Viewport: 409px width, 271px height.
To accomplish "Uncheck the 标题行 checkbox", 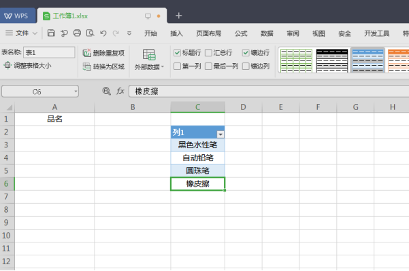I will click(x=178, y=53).
